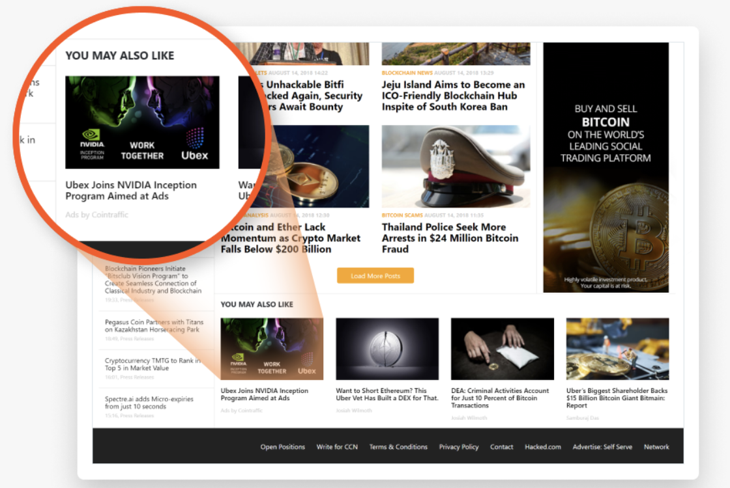Click the Load More Posts button
The height and width of the screenshot is (488, 730).
(x=375, y=276)
